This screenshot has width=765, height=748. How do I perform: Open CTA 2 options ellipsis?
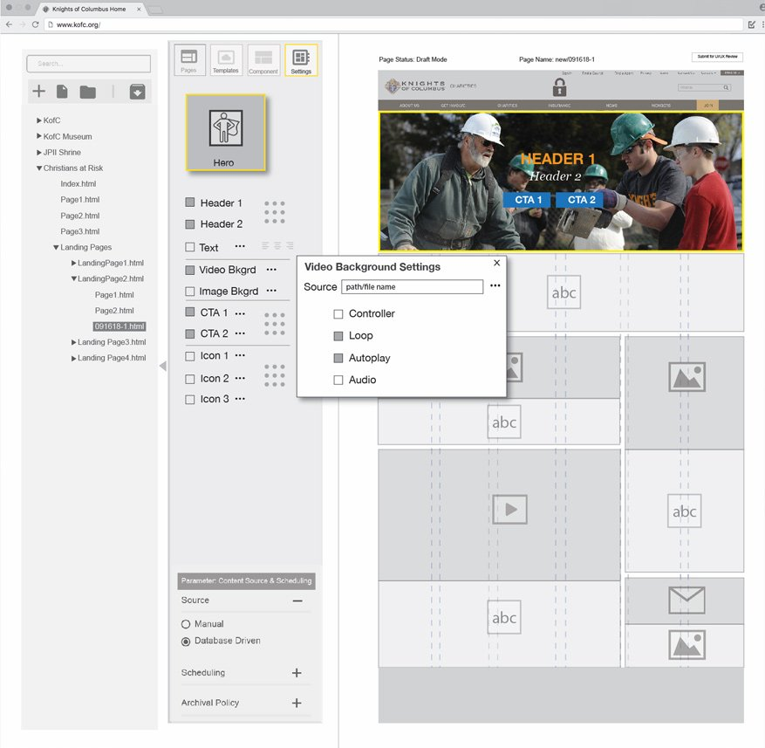coord(240,333)
